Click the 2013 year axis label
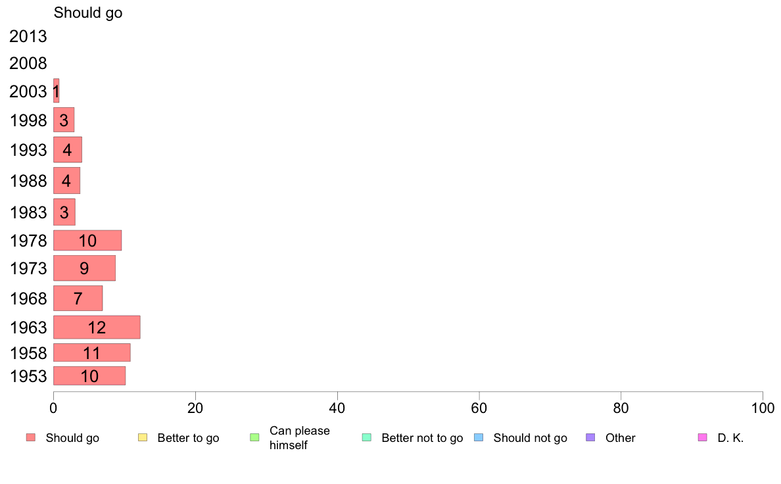 (x=28, y=36)
